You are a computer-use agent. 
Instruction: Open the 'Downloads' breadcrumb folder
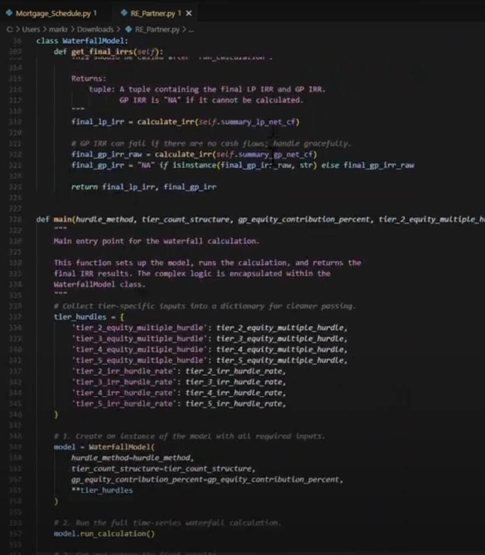pyautogui.click(x=95, y=30)
